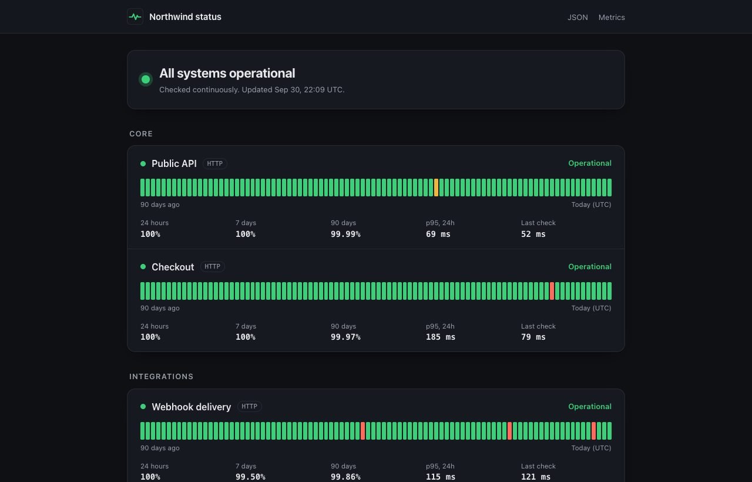Screen dimensions: 752x482
Task: Click the middle red bar in Webhook delivery timeline
Action: tap(509, 431)
